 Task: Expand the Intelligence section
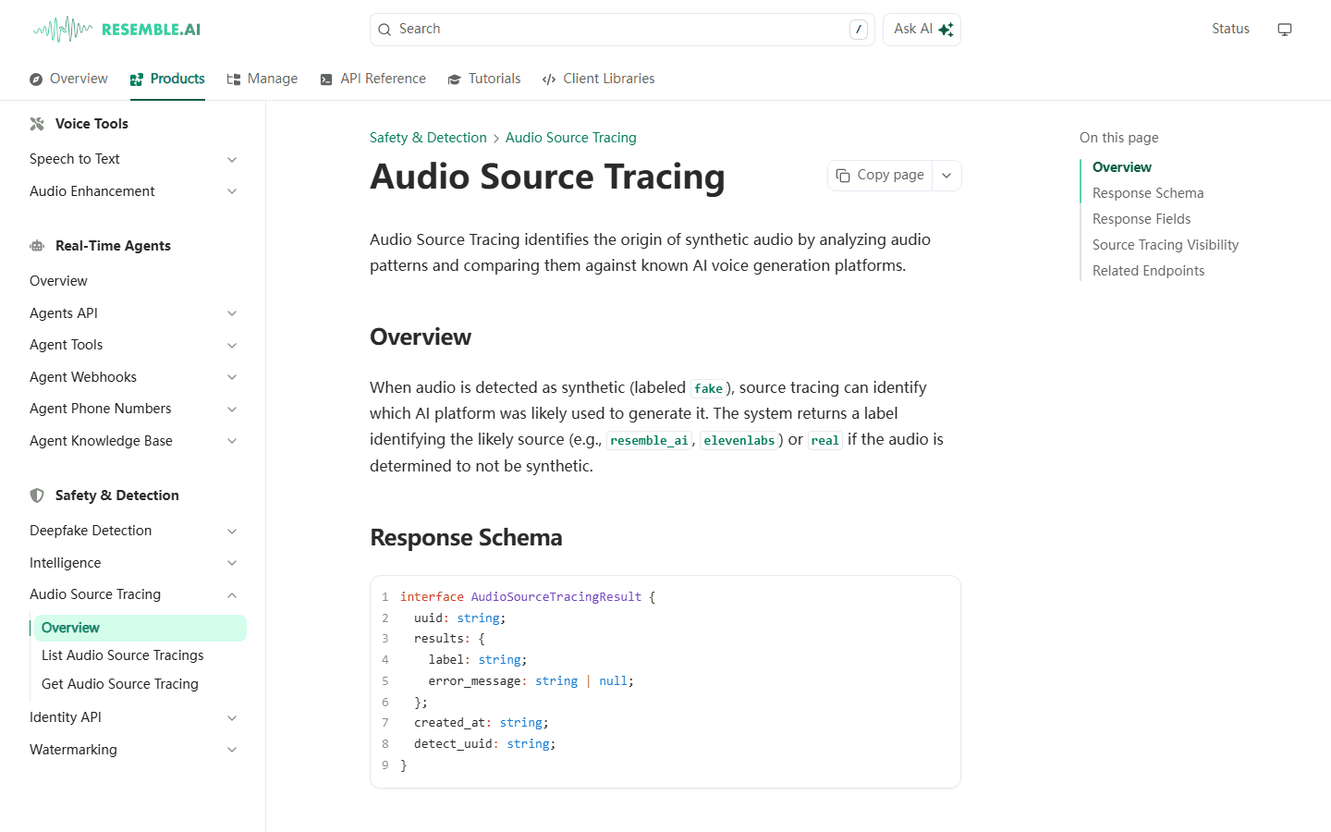click(232, 563)
